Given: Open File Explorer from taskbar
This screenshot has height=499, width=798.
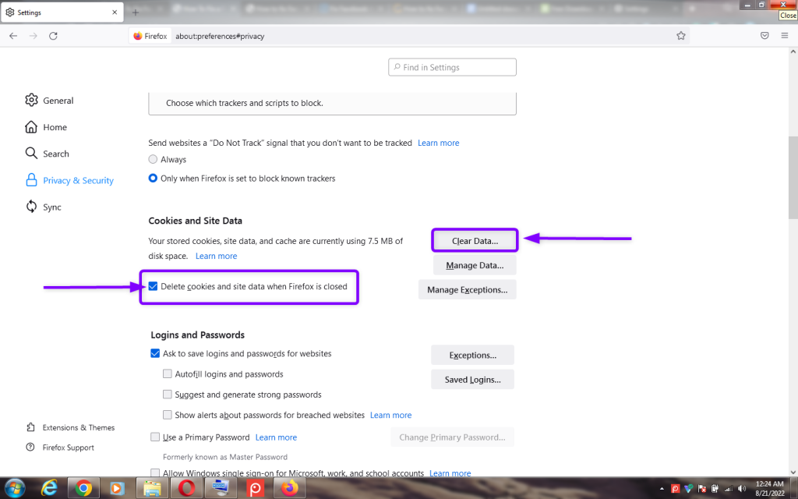Looking at the screenshot, I should [152, 488].
